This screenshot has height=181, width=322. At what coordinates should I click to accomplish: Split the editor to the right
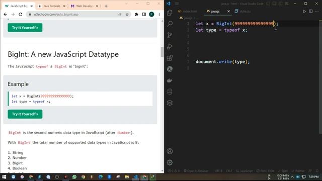(x=311, y=11)
